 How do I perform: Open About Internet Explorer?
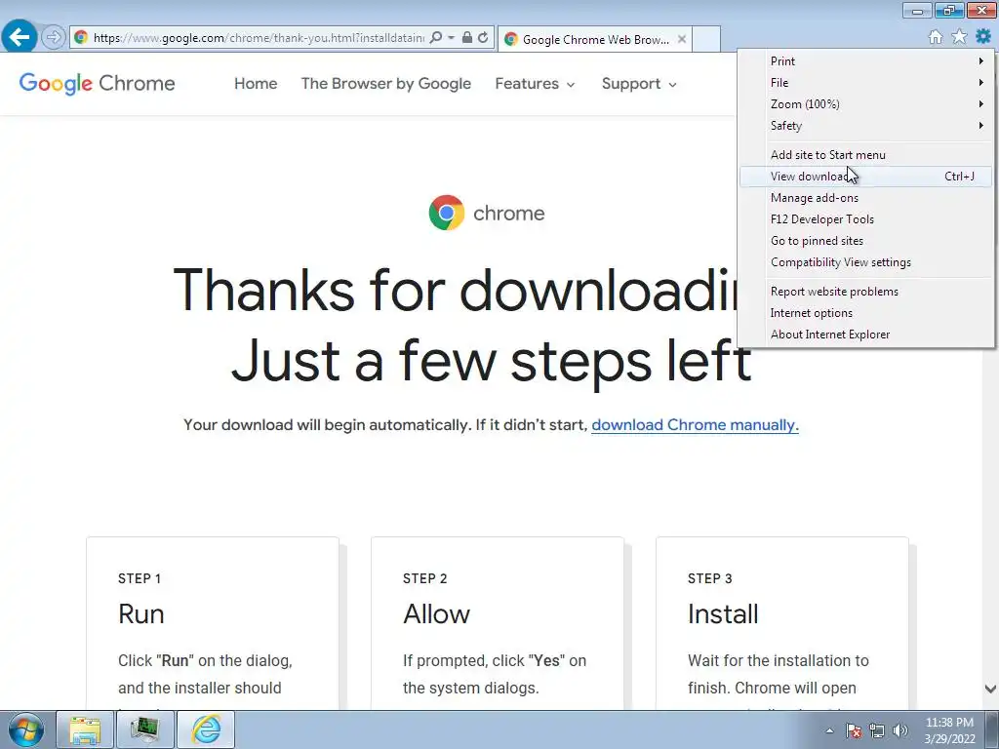[866, 335]
